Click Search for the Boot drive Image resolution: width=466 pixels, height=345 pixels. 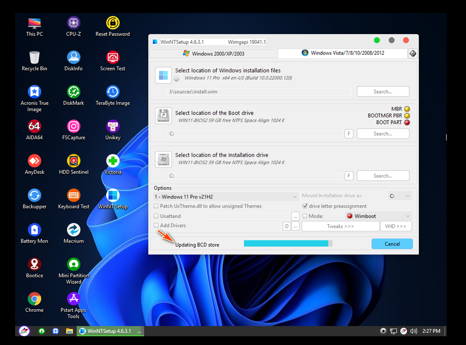pyautogui.click(x=383, y=134)
